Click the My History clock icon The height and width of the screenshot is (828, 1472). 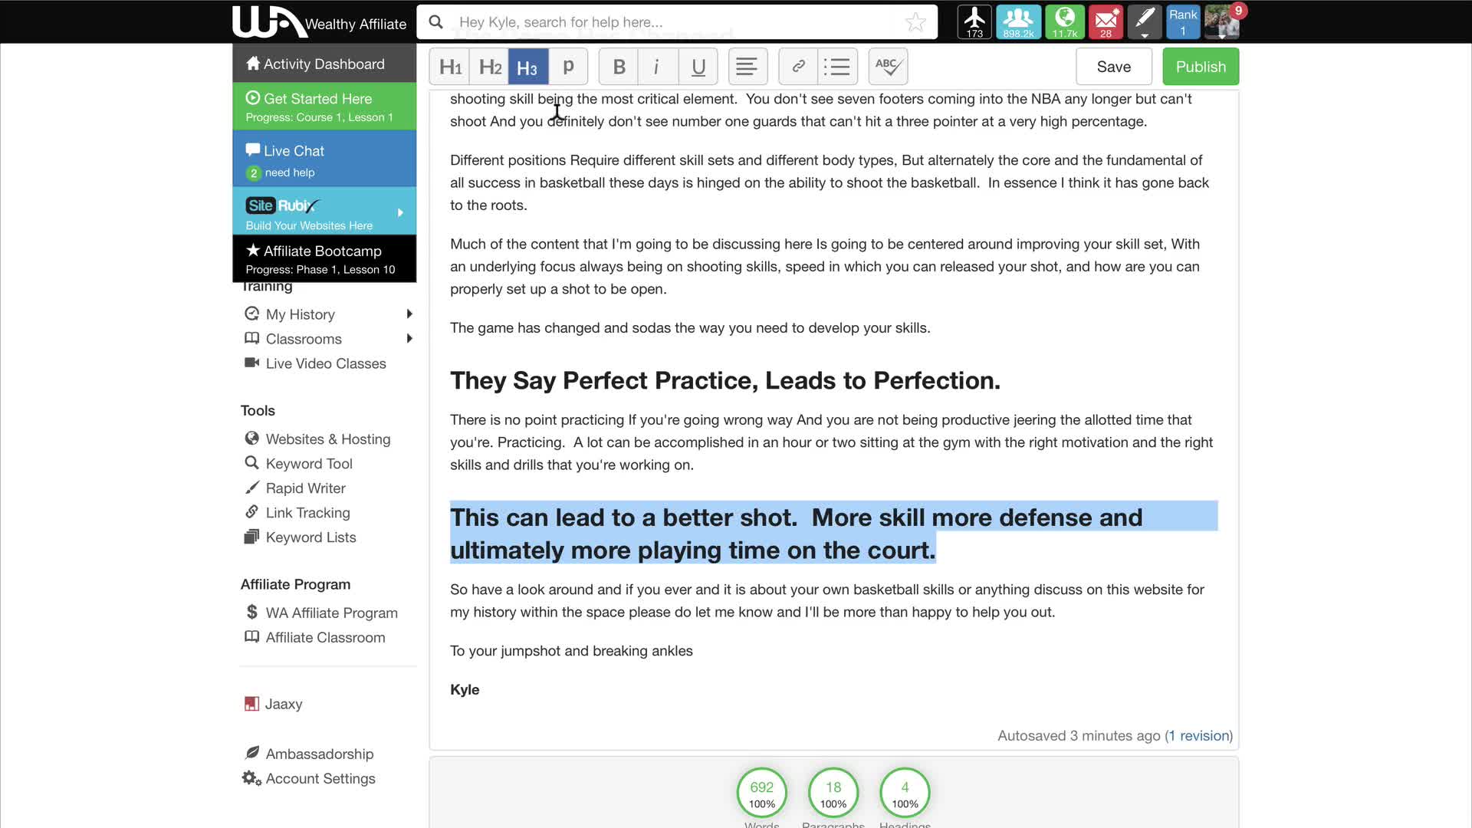tap(251, 314)
